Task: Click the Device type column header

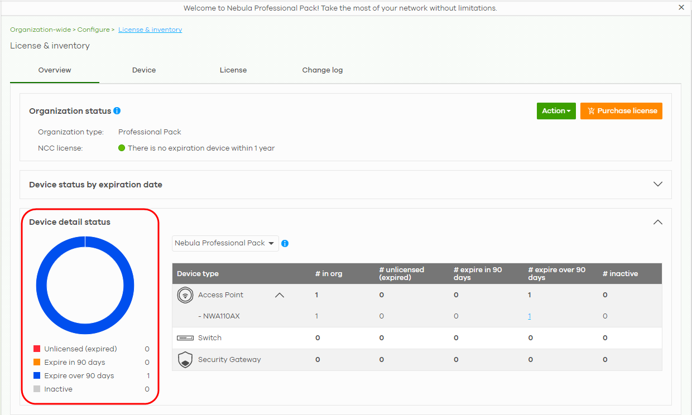Action: [x=198, y=274]
